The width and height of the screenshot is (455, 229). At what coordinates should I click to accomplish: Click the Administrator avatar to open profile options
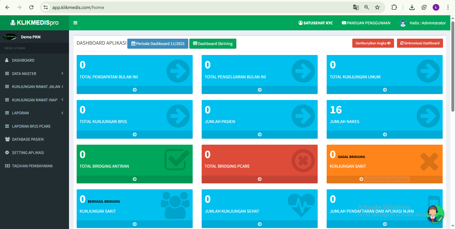402,23
